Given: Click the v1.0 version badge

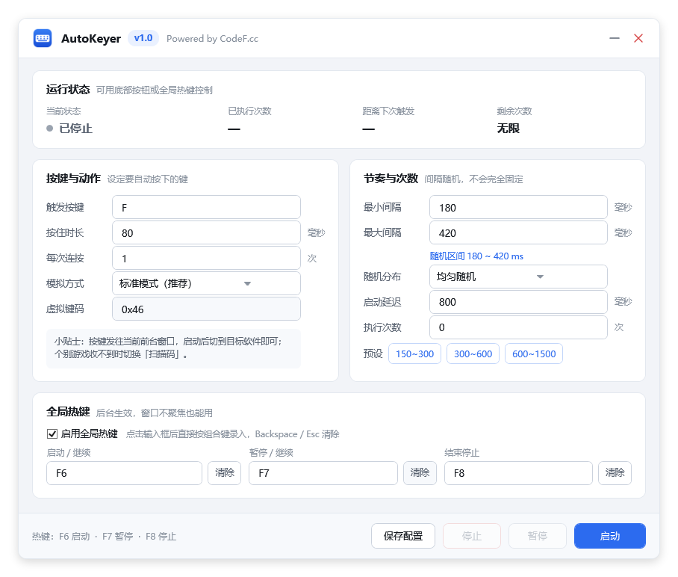Looking at the screenshot, I should [x=143, y=38].
